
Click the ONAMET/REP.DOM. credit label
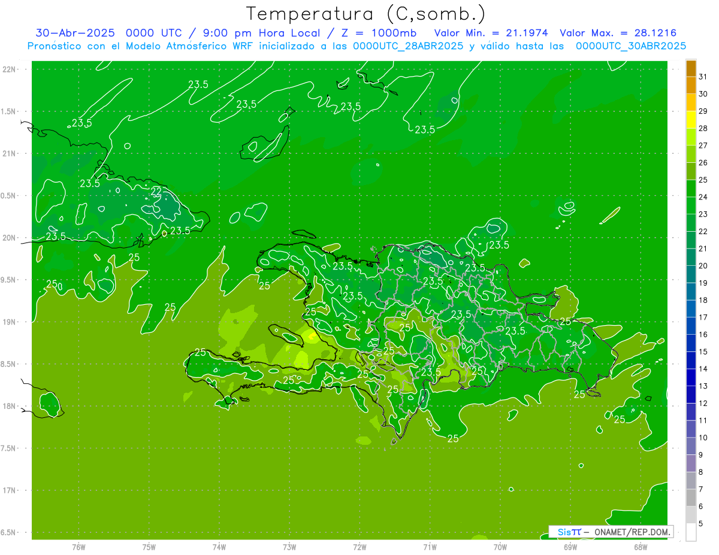pos(631,532)
